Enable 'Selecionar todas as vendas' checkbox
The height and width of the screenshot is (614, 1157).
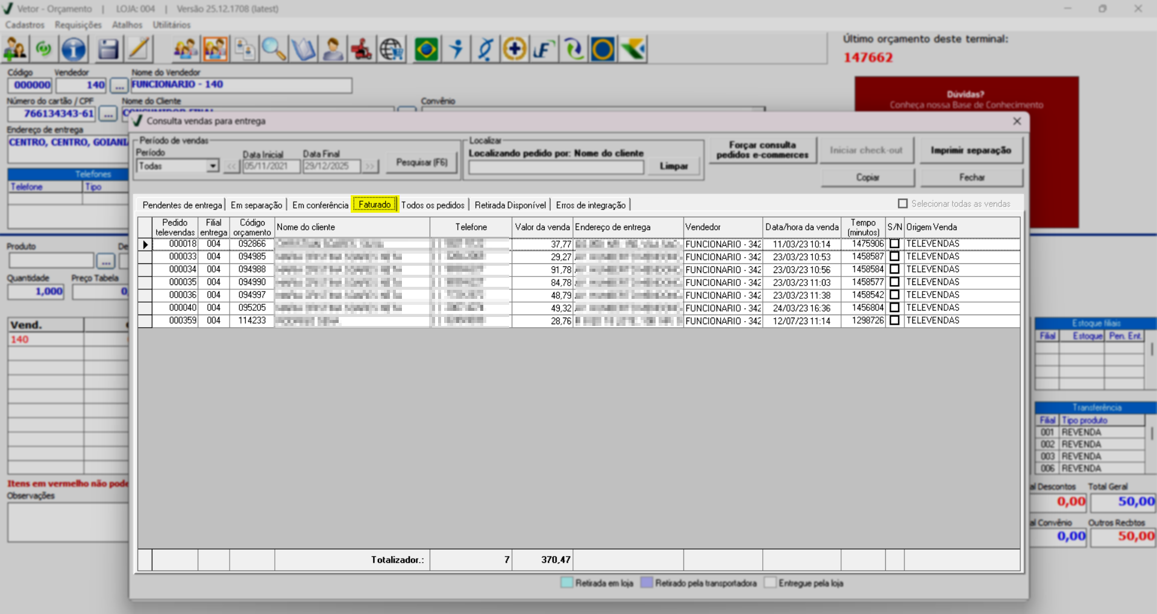[x=903, y=204]
